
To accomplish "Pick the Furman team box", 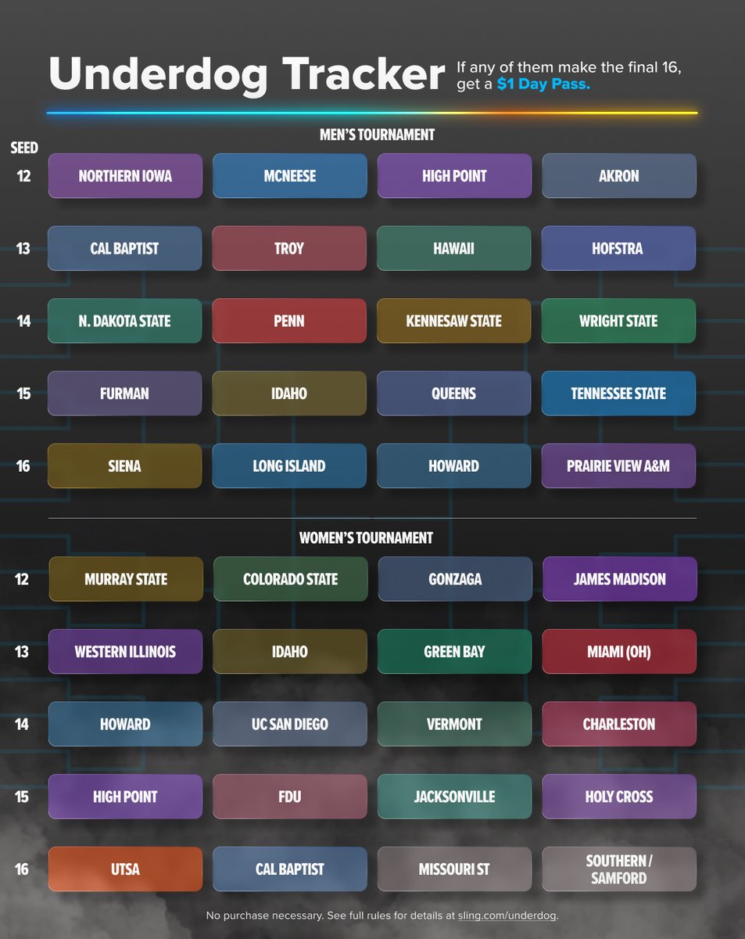I will pos(125,394).
